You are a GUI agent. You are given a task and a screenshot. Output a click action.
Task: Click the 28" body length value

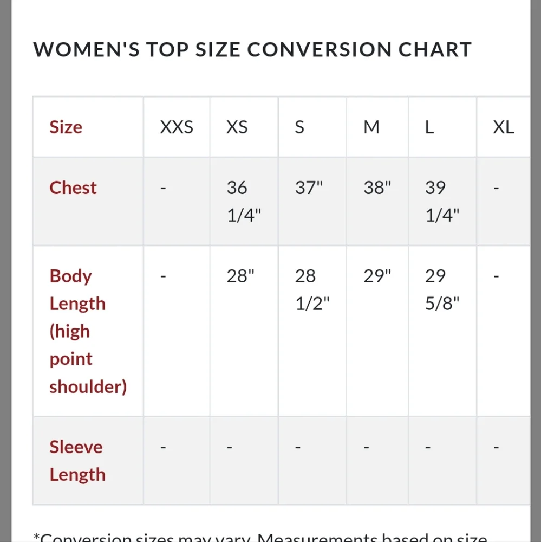tap(240, 276)
